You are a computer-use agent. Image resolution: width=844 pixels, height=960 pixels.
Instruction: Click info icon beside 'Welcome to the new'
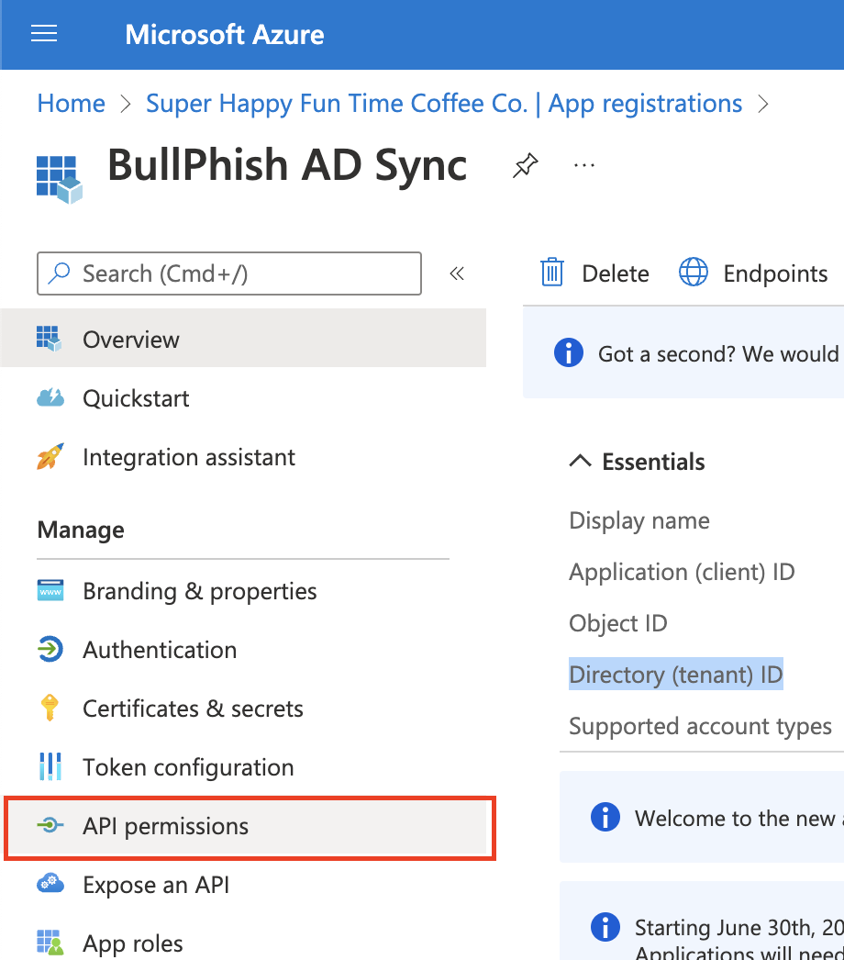[605, 817]
